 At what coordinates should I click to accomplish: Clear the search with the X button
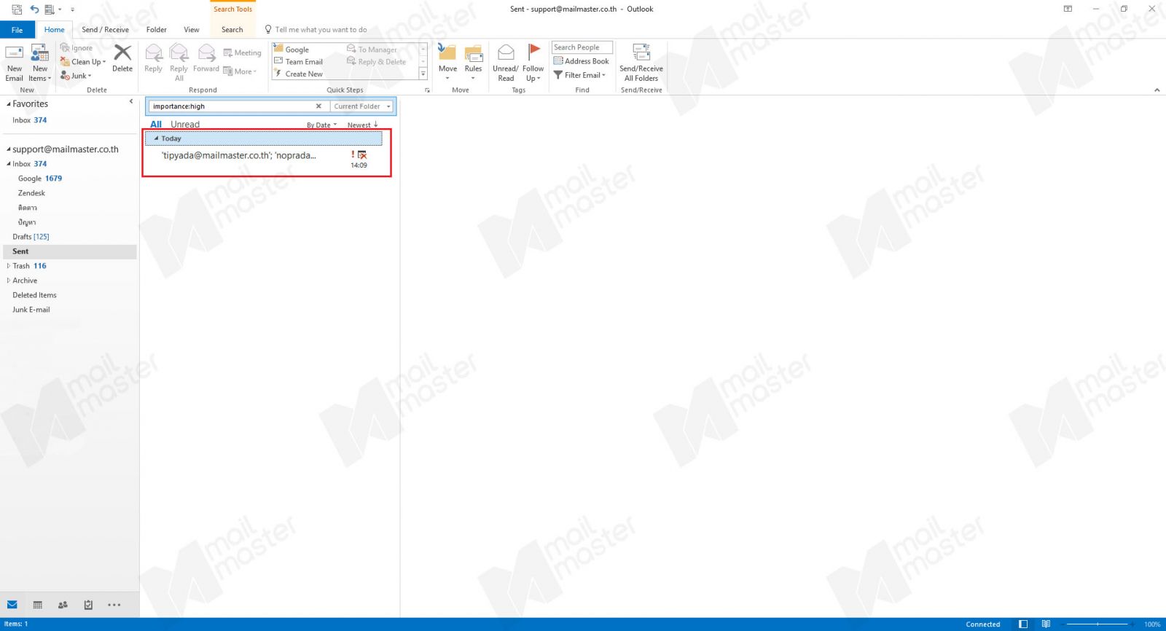318,106
